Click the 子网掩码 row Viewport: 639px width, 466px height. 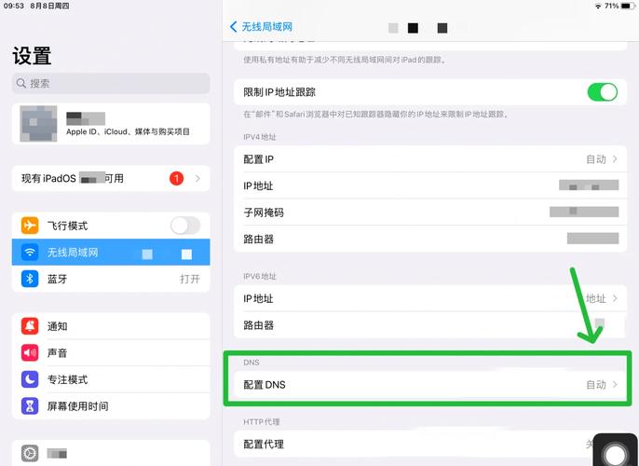(430, 212)
